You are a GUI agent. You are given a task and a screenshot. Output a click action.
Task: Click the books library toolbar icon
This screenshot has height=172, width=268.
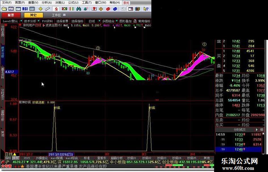138,9
